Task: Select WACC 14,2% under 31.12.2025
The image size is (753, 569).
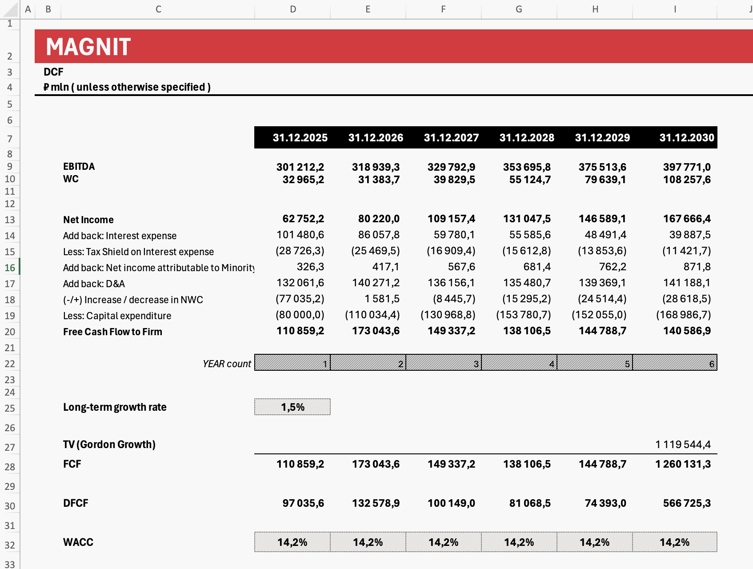Action: click(x=292, y=542)
